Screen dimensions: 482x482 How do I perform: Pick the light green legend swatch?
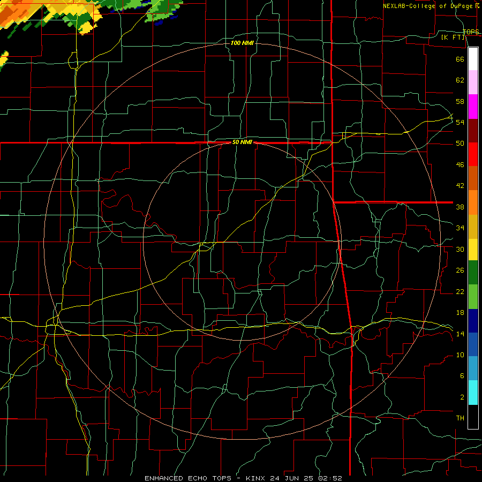pyautogui.click(x=473, y=297)
